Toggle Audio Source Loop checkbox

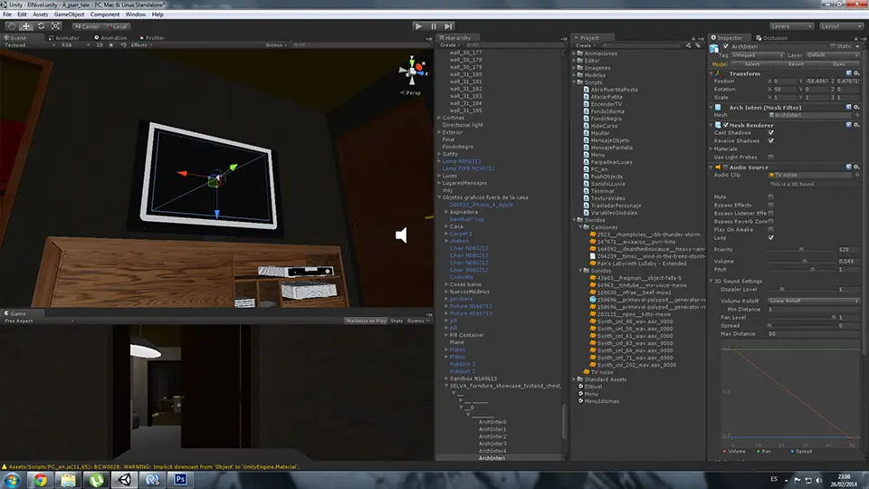pyautogui.click(x=771, y=237)
